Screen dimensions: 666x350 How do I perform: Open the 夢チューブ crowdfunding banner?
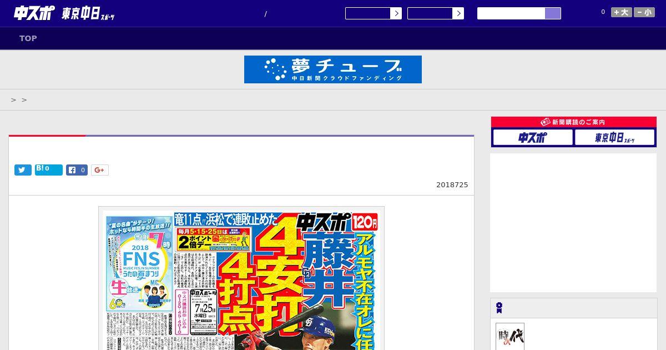click(333, 69)
